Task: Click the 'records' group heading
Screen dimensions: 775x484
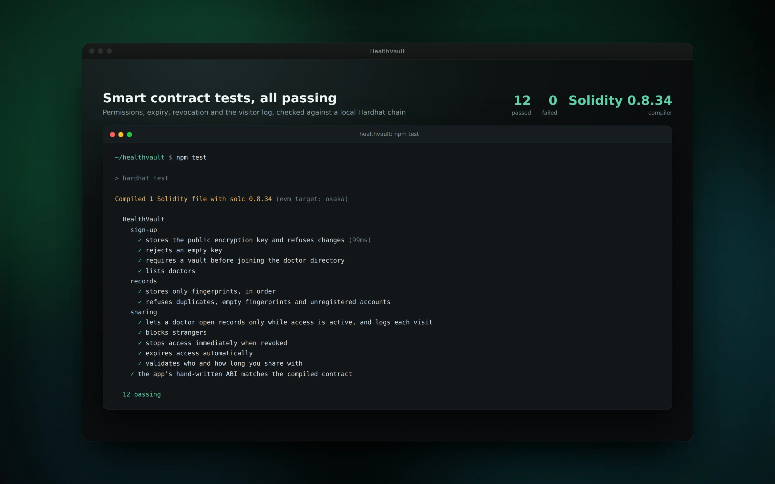Action: coord(143,281)
